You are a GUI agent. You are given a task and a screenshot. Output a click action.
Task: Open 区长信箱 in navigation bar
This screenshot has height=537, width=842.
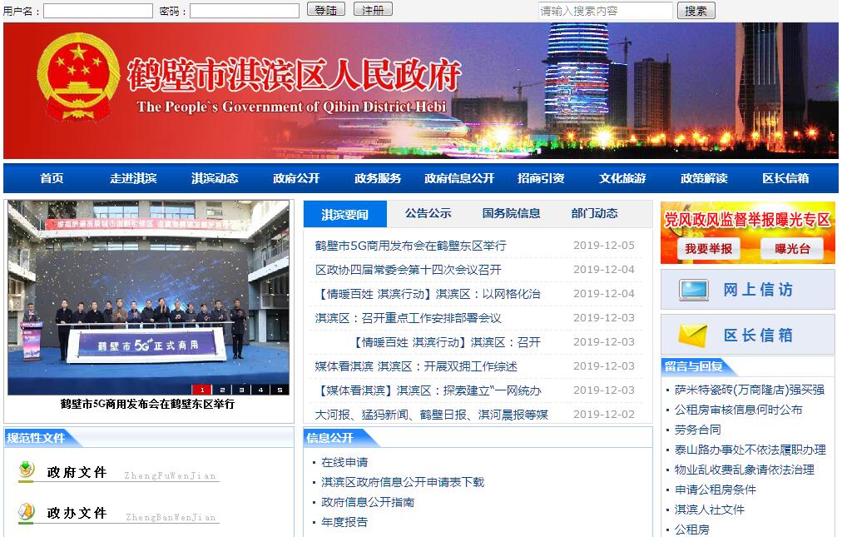click(785, 178)
